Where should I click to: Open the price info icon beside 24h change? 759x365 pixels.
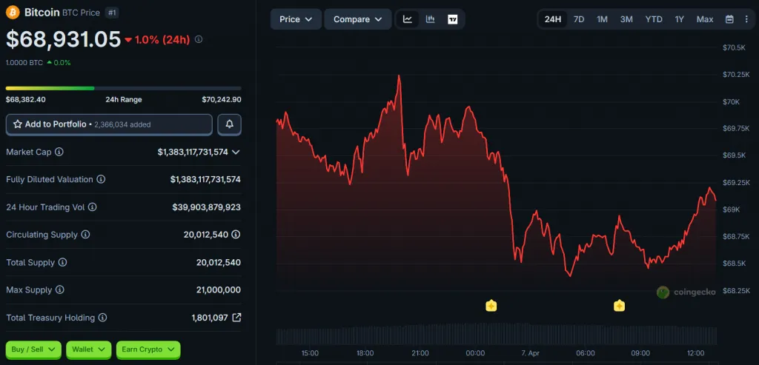pos(199,39)
